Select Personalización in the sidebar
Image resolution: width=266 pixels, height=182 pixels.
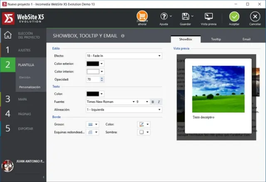coord(29,87)
